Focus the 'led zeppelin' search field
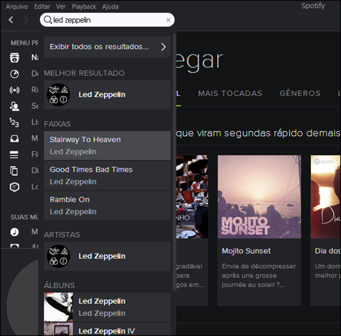 (107, 20)
